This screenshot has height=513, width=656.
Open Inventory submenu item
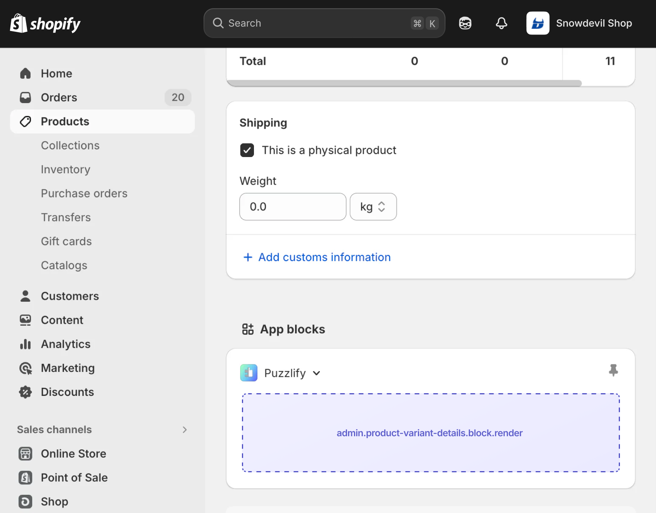pyautogui.click(x=66, y=169)
